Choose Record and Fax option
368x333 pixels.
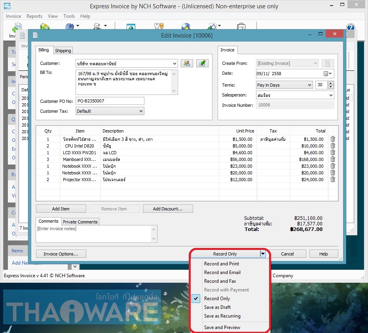(x=220, y=281)
